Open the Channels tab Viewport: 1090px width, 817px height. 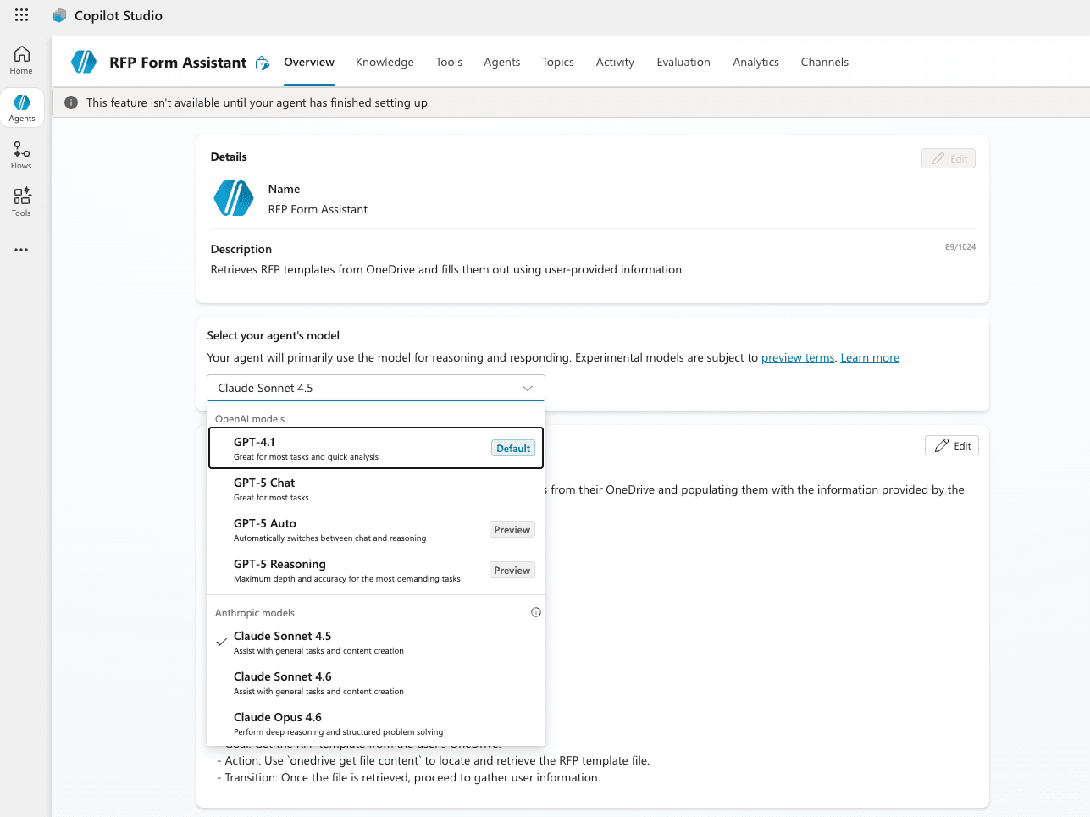825,62
